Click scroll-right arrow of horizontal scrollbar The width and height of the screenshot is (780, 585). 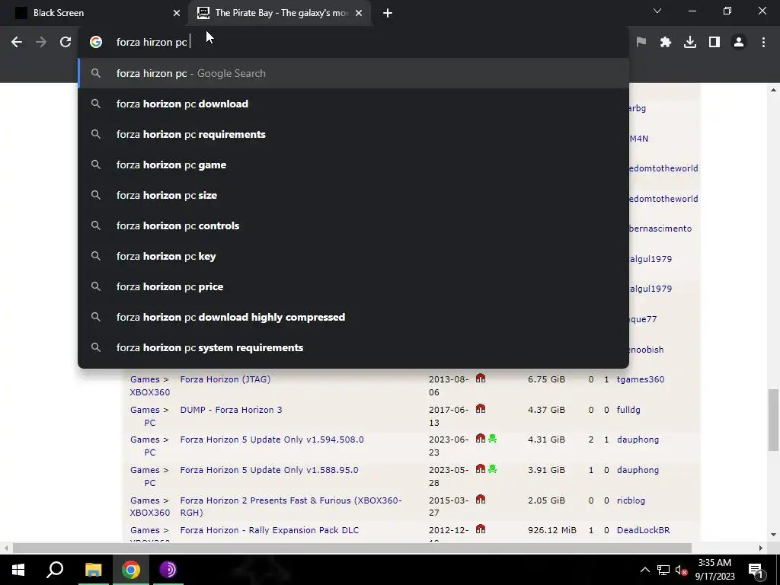point(761,548)
